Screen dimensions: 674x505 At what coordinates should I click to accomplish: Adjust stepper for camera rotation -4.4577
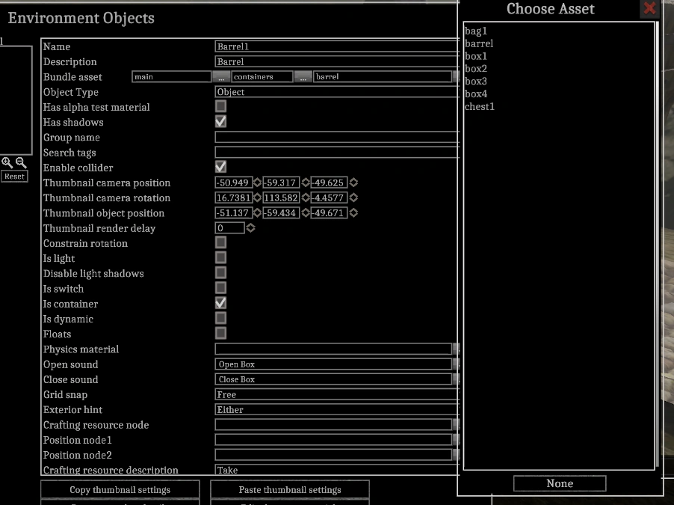tap(353, 198)
